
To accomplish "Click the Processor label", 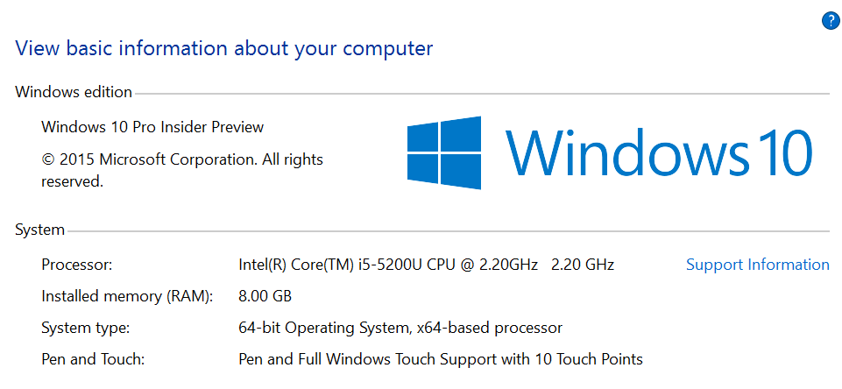I will 77,265.
